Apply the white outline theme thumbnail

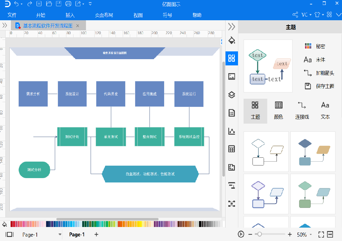[x=266, y=152]
